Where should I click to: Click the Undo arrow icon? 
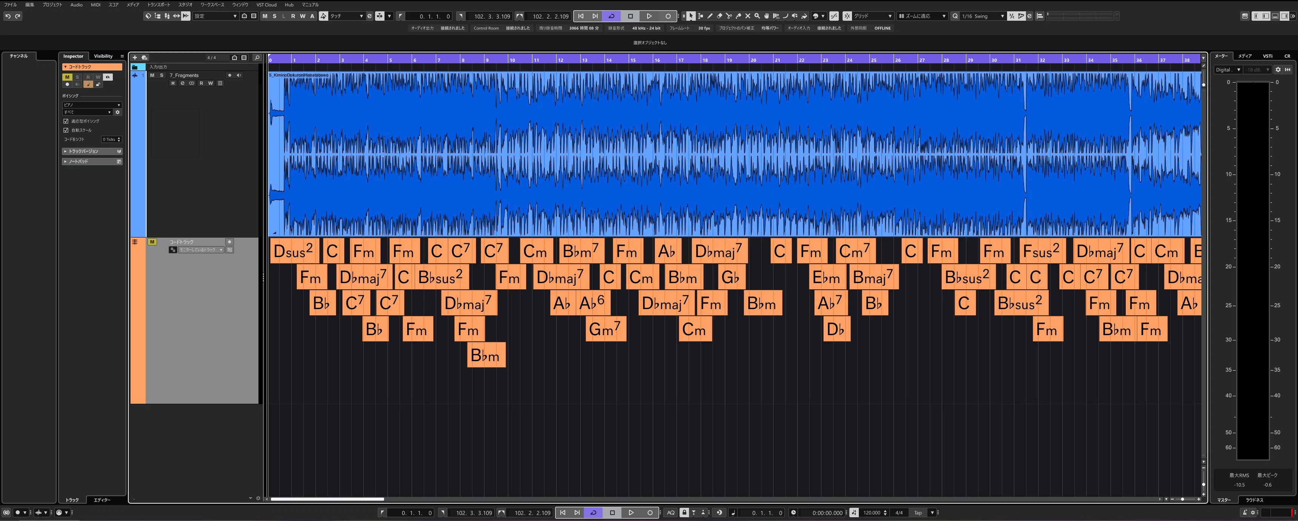pos(8,16)
